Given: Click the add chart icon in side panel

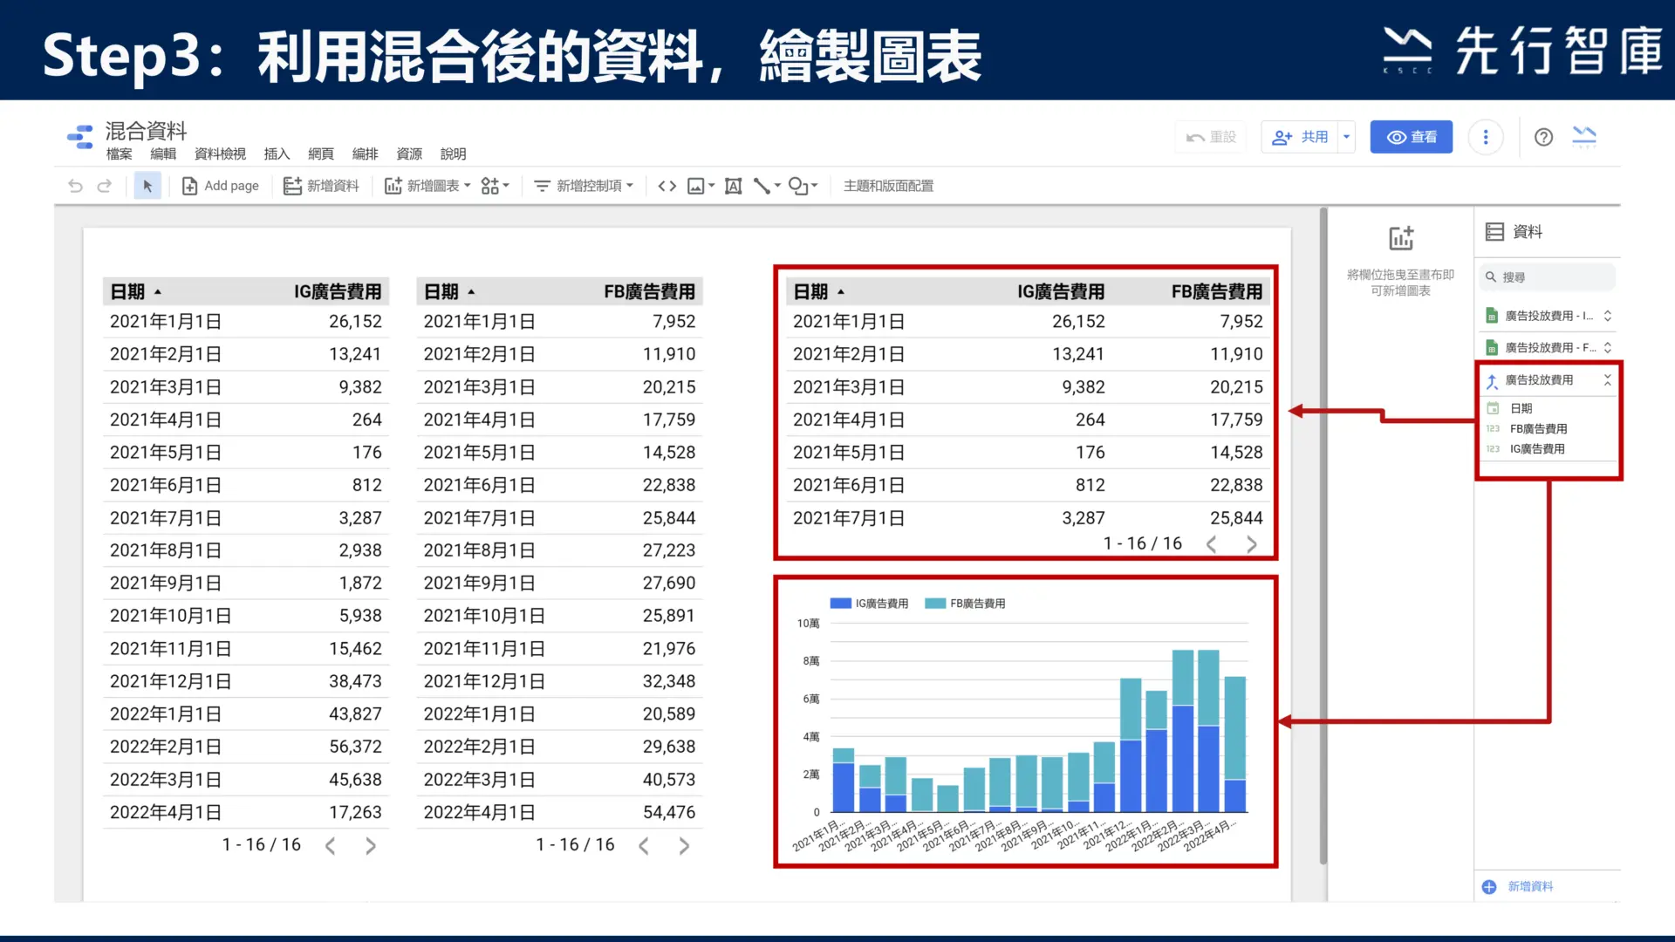Looking at the screenshot, I should 1401,238.
